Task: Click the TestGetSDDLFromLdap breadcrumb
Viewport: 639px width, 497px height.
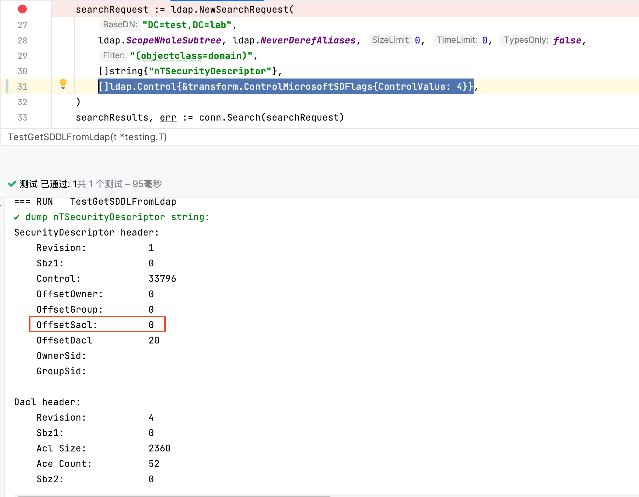Action: [x=87, y=137]
